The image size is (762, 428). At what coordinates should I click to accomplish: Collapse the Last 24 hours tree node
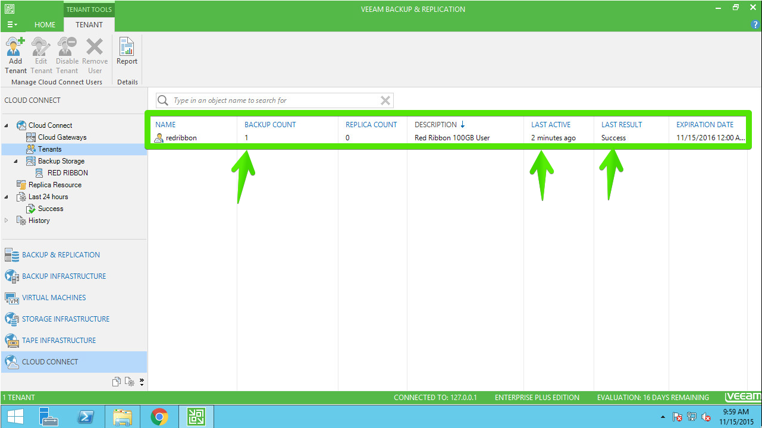(x=7, y=197)
